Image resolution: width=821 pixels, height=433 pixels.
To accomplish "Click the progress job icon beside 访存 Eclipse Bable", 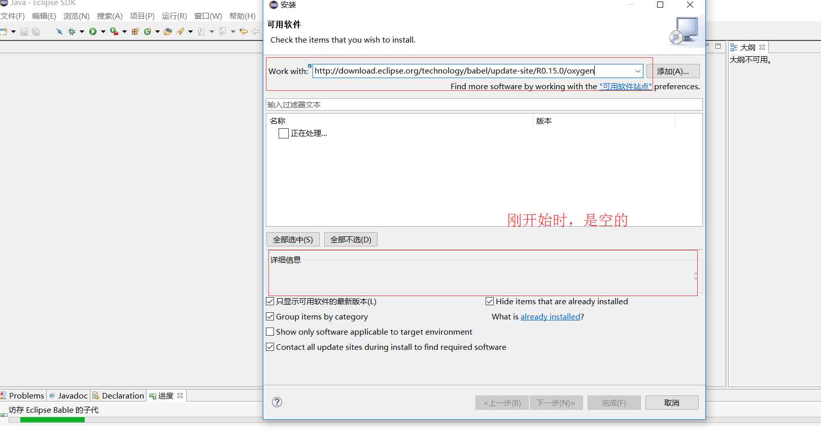I will [4, 414].
